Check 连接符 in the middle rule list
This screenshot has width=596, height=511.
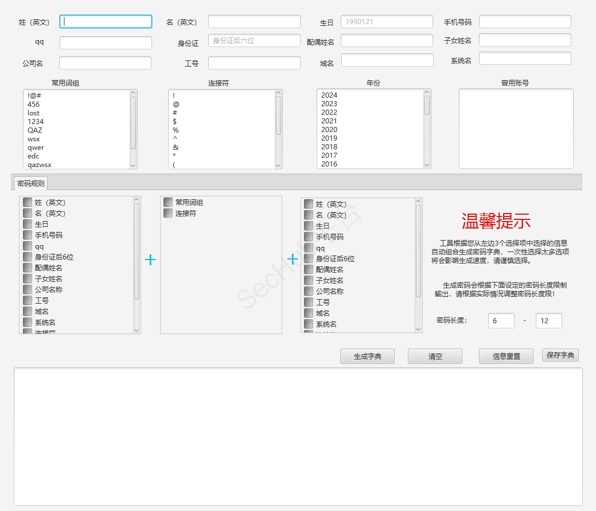pos(168,214)
